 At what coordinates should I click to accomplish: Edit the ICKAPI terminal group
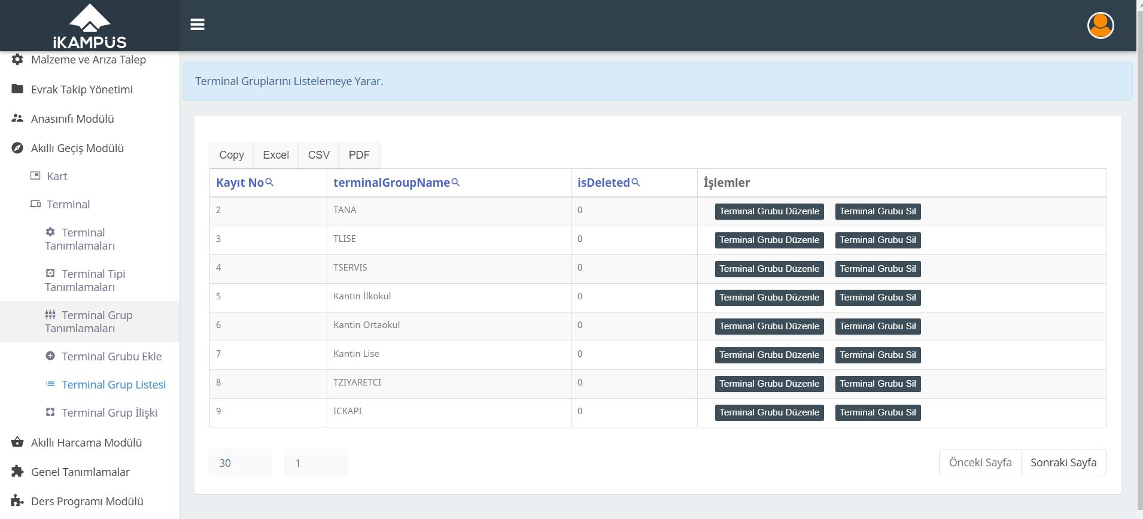pyautogui.click(x=769, y=412)
